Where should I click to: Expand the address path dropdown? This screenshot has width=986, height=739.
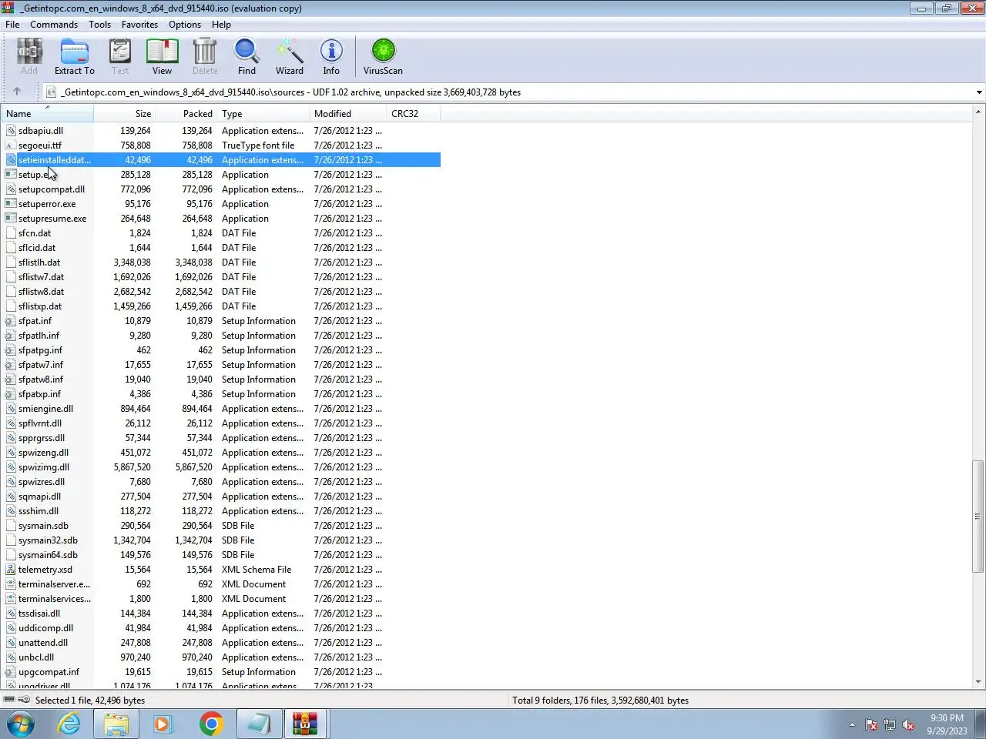click(979, 92)
